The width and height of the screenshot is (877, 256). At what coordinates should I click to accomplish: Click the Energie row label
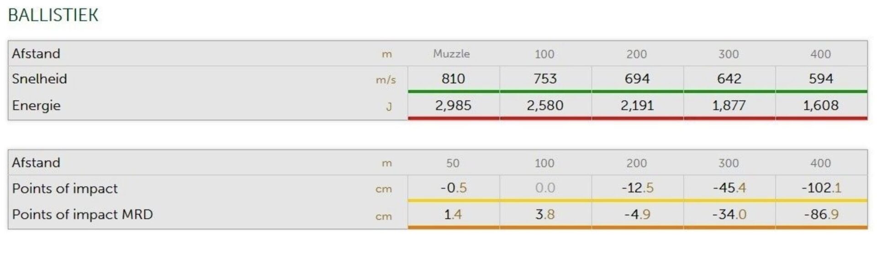[36, 106]
